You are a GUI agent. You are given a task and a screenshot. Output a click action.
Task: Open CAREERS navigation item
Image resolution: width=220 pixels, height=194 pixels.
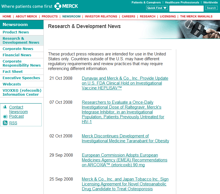click(128, 16)
